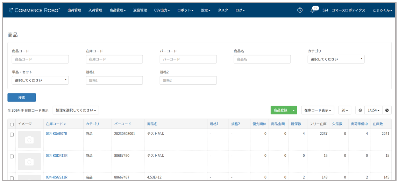
Task: Click camera placeholder for 034-KSDR12R
Action: [x=29, y=161]
